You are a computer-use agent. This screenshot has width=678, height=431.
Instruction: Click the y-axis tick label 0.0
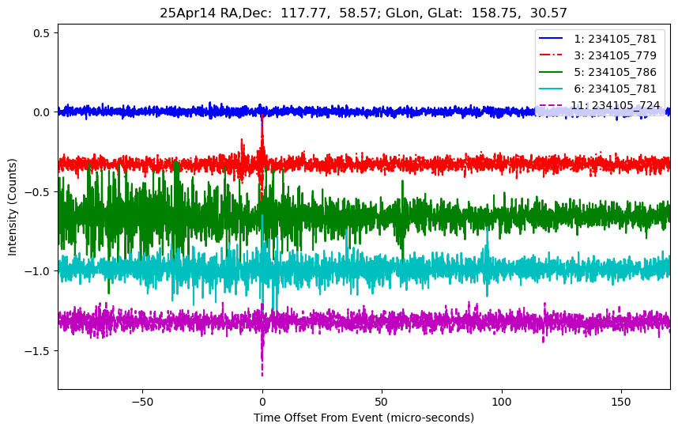click(x=42, y=112)
